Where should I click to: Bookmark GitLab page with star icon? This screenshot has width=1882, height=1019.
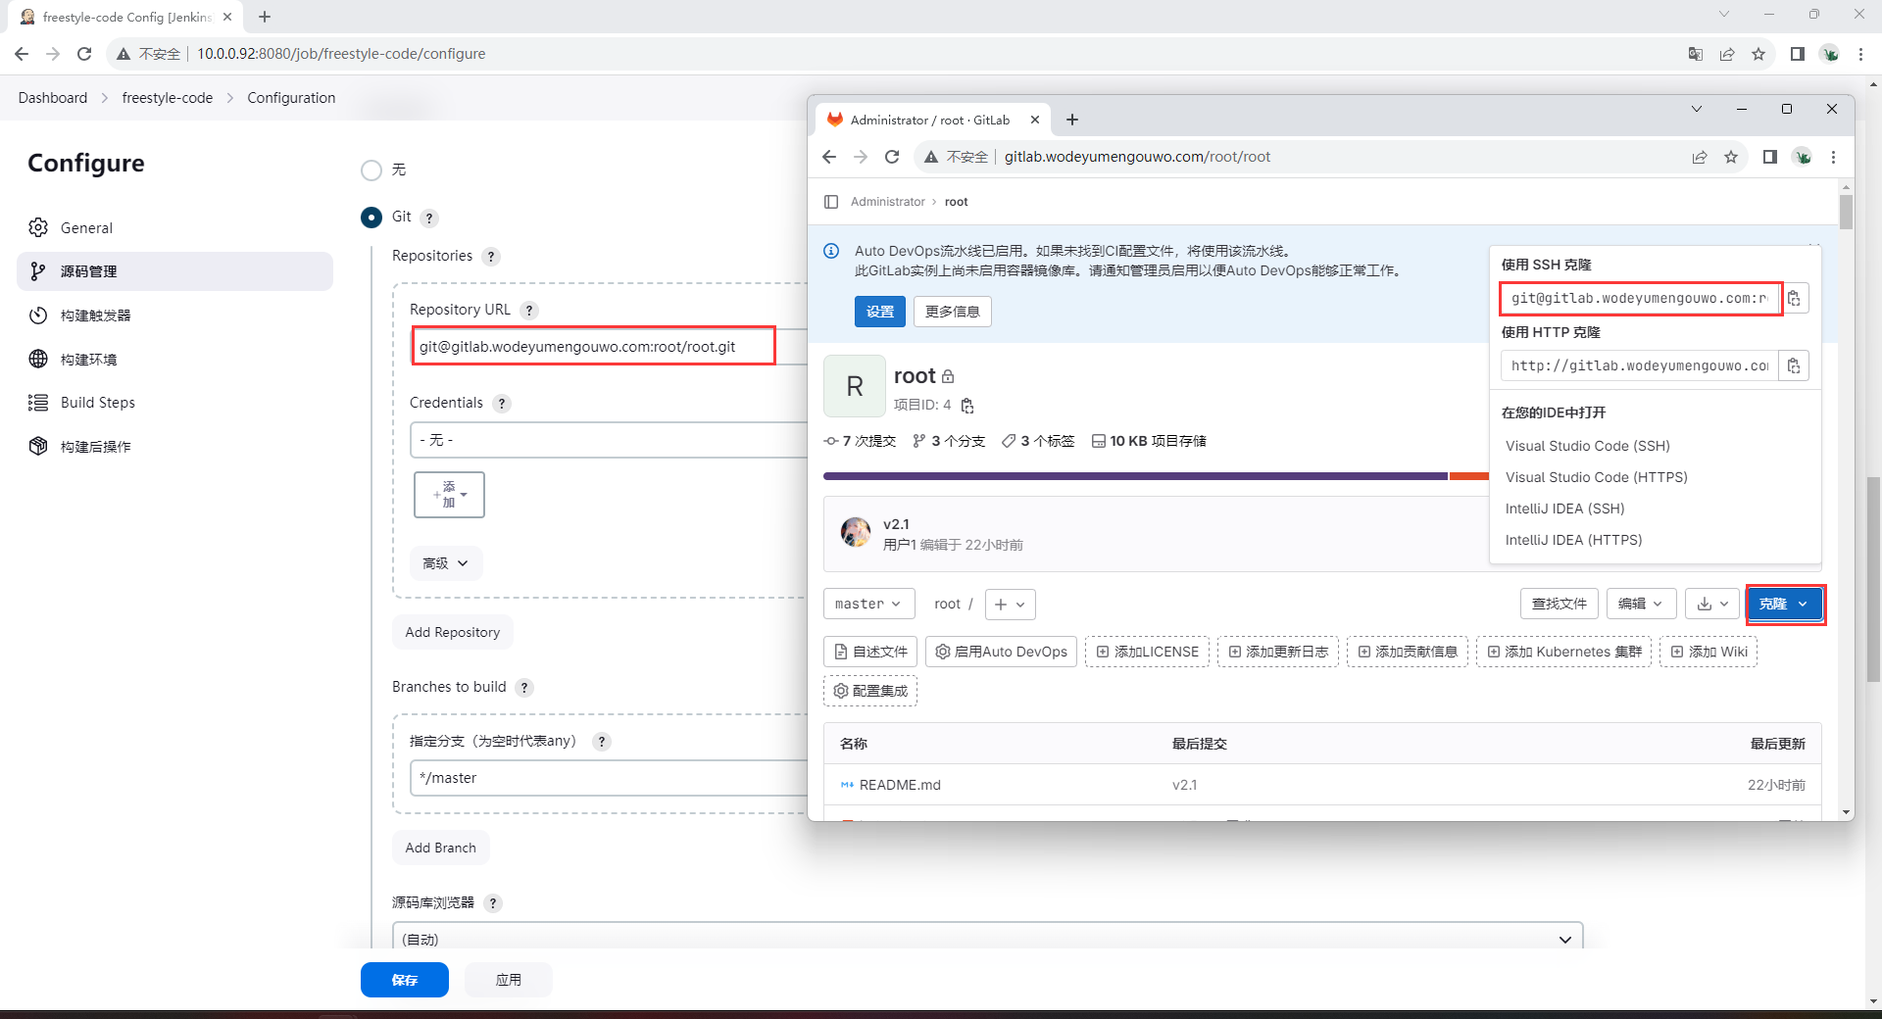click(1731, 157)
